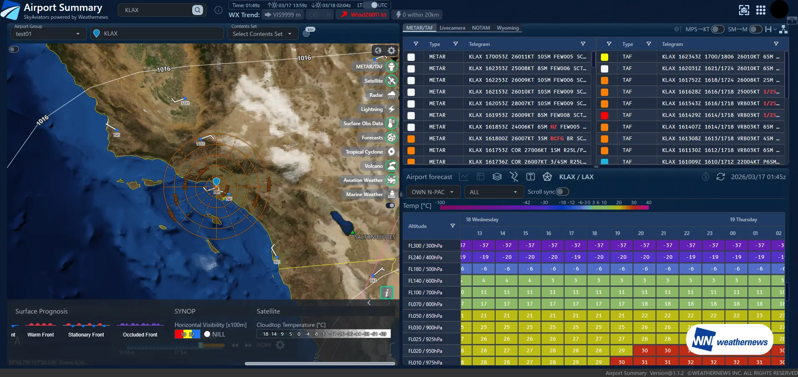Refresh the airport forecast data
The width and height of the screenshot is (798, 377).
click(x=720, y=177)
